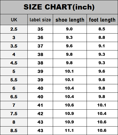Screen dimensions: 118x135
Task: Click label size 37 cell
Action: point(40,46)
